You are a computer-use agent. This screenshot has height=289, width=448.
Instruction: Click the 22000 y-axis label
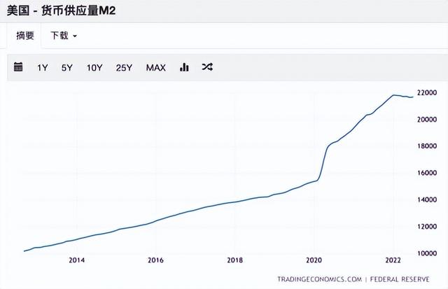pos(427,92)
